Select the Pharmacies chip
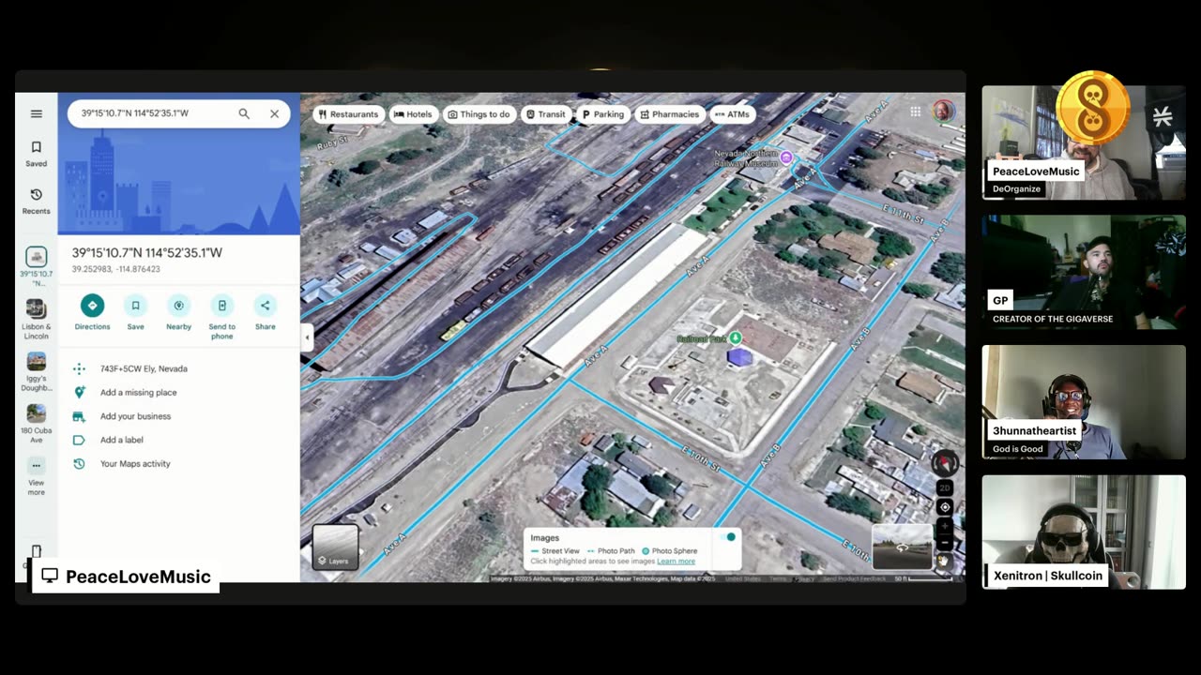 (670, 114)
